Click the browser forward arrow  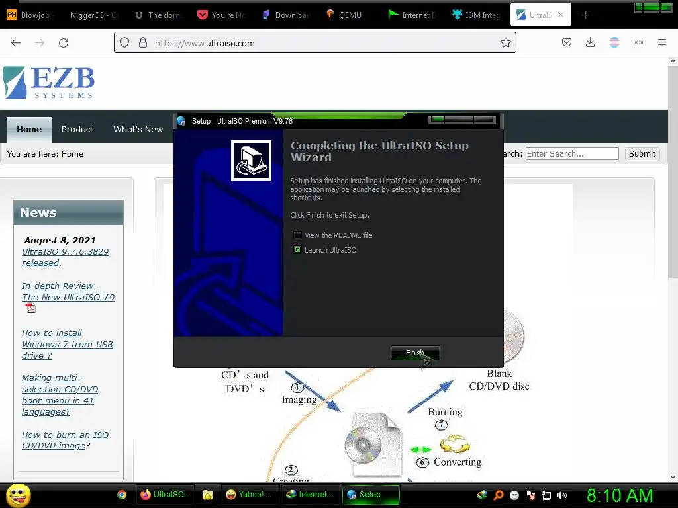(39, 42)
